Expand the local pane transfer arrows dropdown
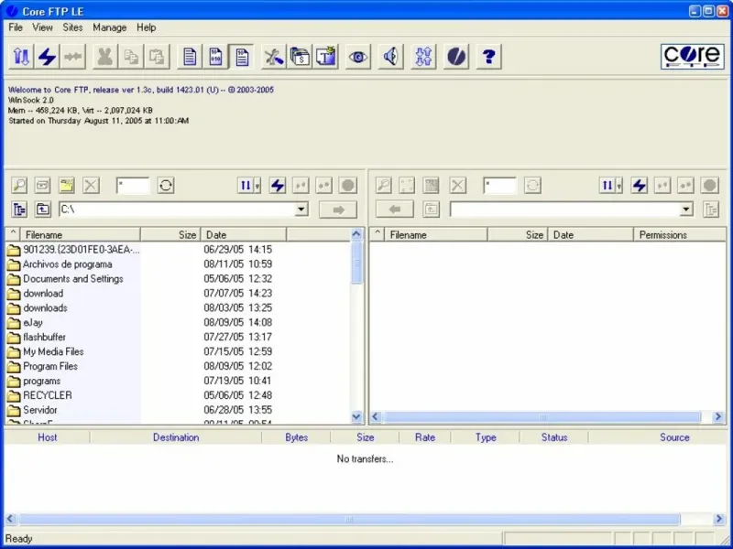This screenshot has width=733, height=549. click(x=257, y=186)
